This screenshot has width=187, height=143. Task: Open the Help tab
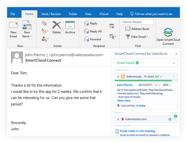pos(119,14)
